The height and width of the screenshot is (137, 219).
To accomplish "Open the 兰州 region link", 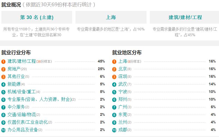I will click(x=123, y=122).
